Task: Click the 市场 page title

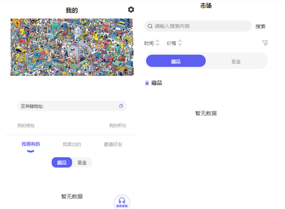Action: pyautogui.click(x=206, y=6)
